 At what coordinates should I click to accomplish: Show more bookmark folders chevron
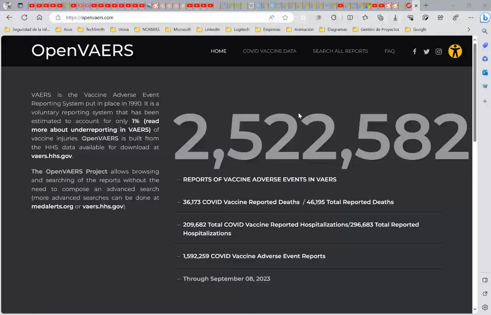click(468, 30)
